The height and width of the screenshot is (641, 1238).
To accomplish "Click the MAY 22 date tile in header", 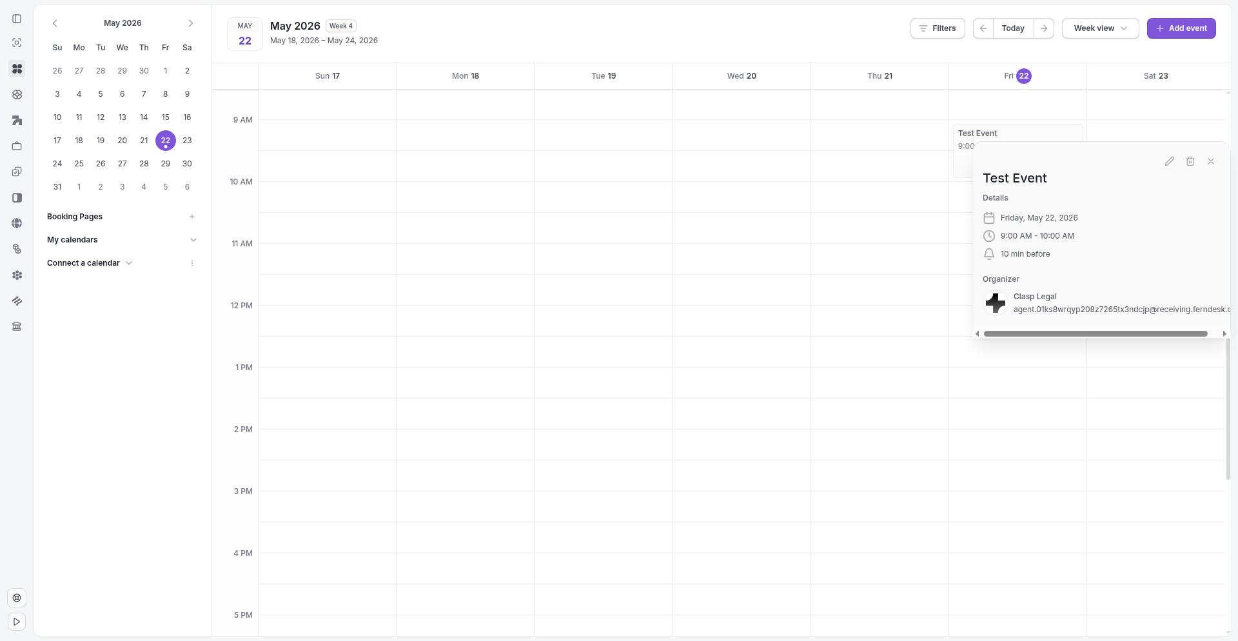I will click(x=244, y=34).
